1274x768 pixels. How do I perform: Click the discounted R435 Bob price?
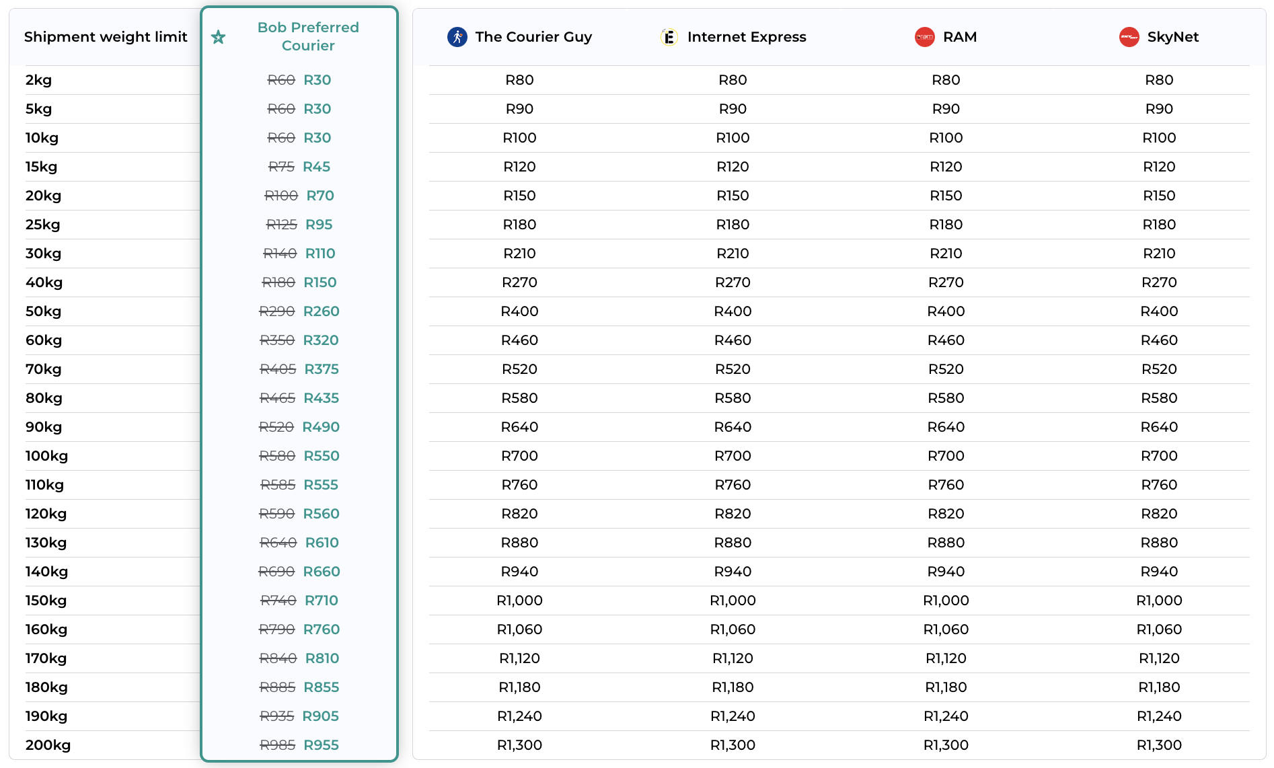click(322, 398)
